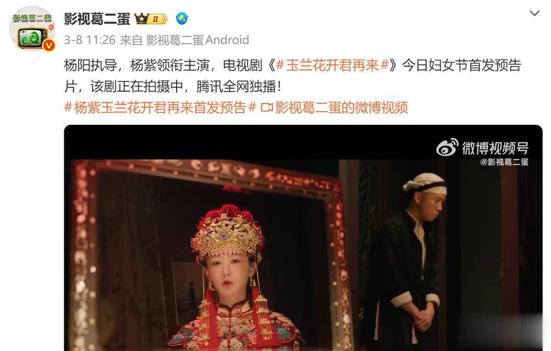Play the embedded trailer video

pyautogui.click(x=303, y=238)
